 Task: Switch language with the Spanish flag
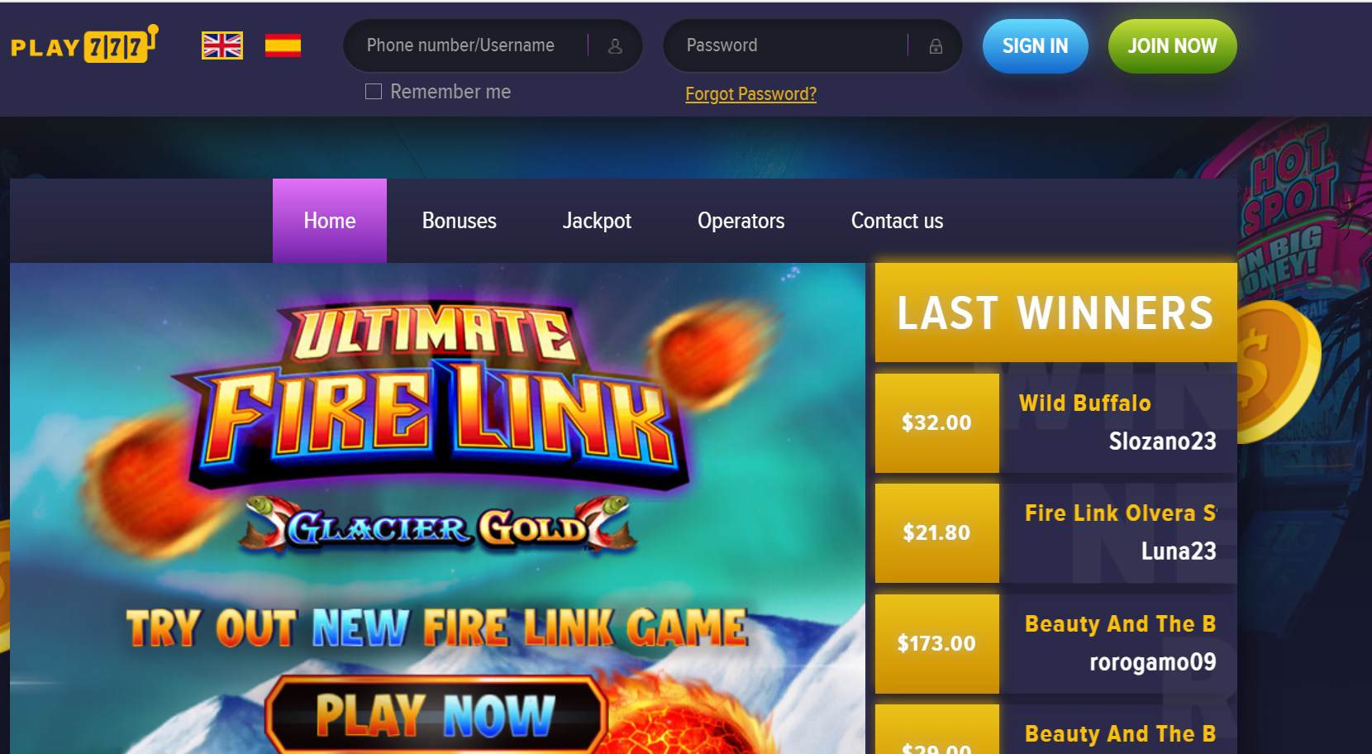click(283, 45)
